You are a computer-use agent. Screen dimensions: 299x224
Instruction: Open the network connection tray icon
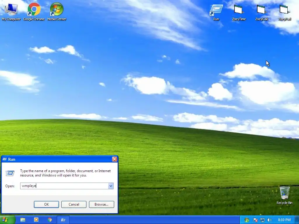[x=263, y=220]
